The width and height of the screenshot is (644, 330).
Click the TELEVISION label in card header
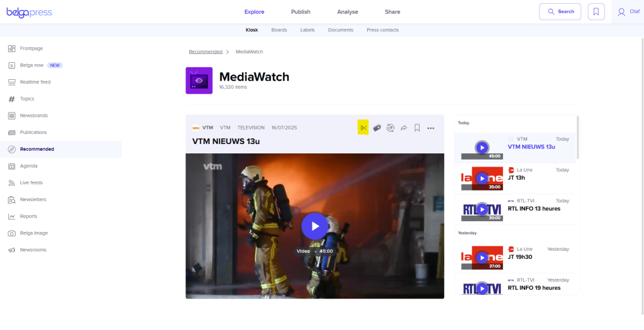click(x=251, y=128)
